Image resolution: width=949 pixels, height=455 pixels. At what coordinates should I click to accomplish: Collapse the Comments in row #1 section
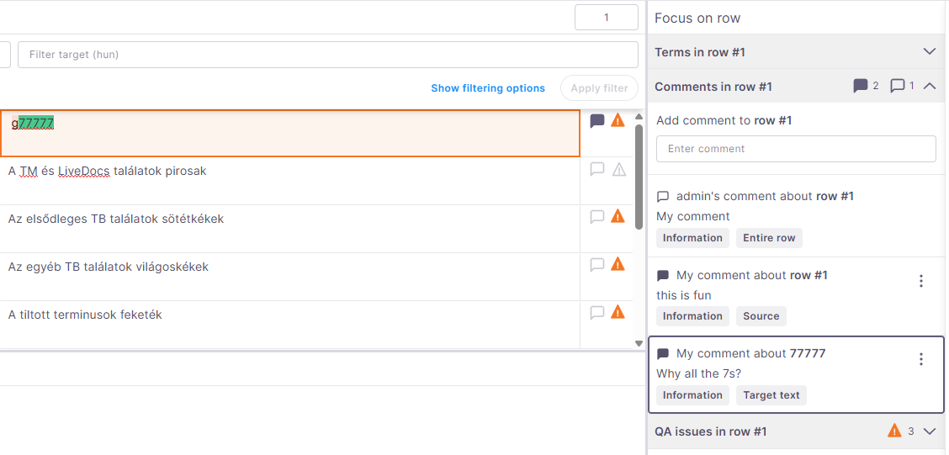coord(930,87)
